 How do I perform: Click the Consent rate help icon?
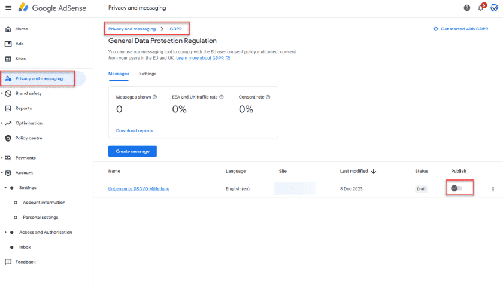pos(268,97)
